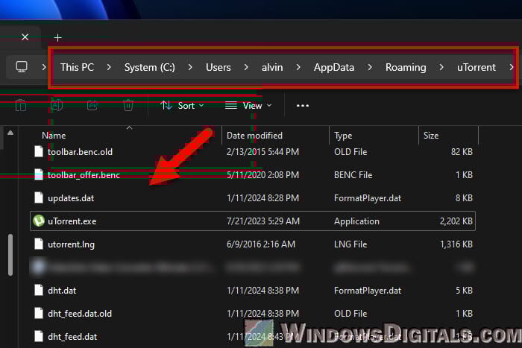Click the file icon of dht_feed.dat.old
The width and height of the screenshot is (522, 348).
coord(39,313)
